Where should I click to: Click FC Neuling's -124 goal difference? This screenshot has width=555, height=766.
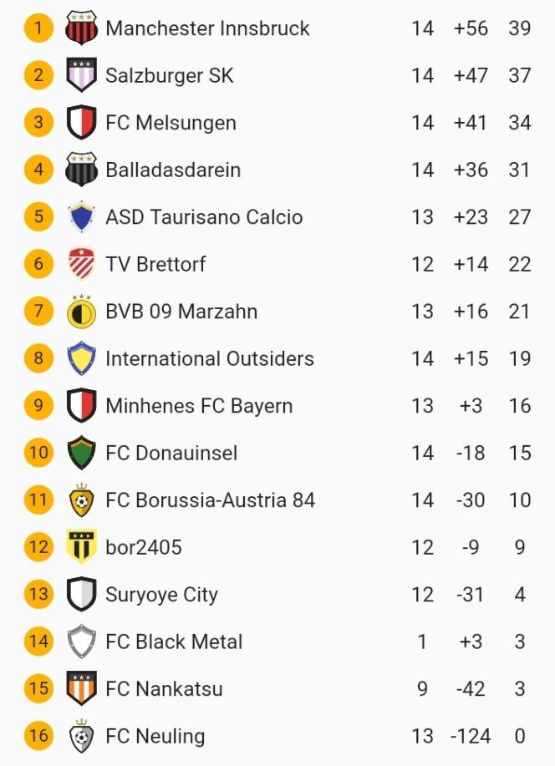(x=471, y=736)
